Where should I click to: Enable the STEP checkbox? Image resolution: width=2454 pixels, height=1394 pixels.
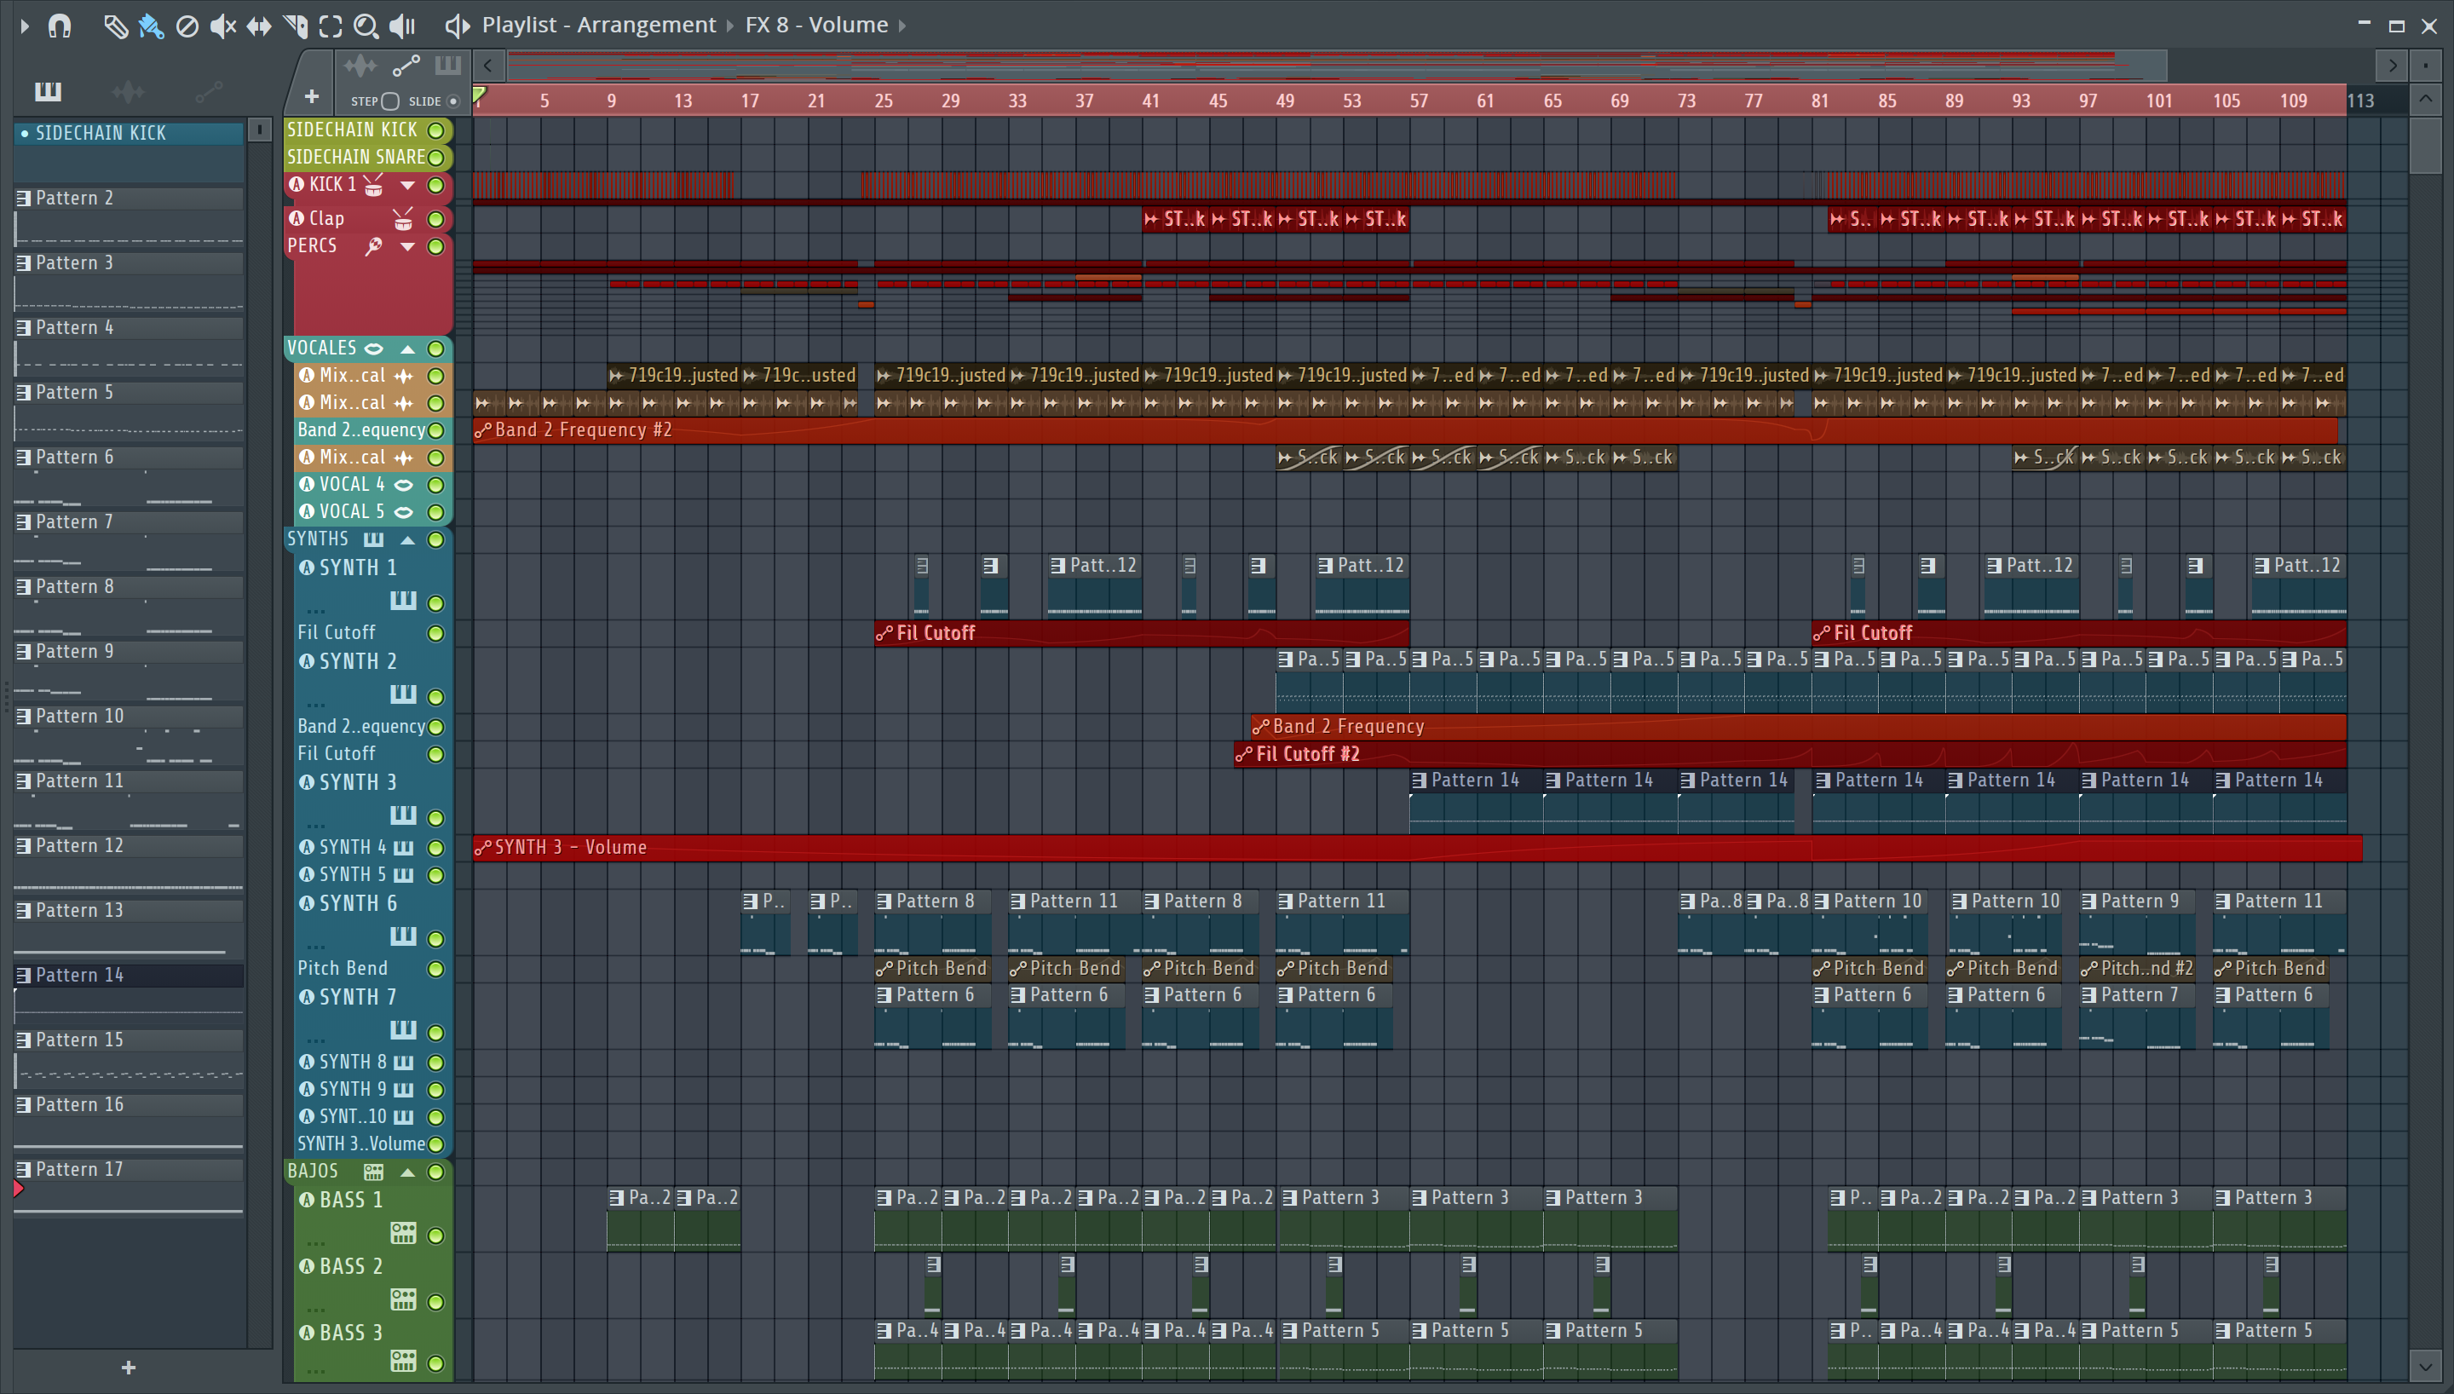coord(389,101)
